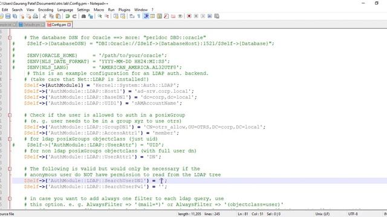Run macro multiple times icon
The height and width of the screenshot is (217, 387).
point(210,16)
